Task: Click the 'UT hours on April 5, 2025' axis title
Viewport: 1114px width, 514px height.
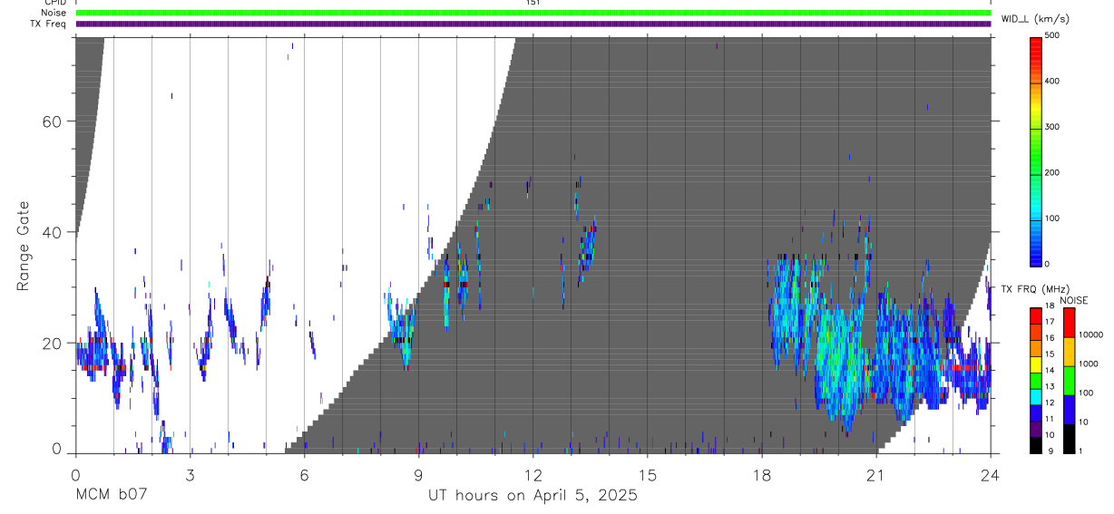Action: pos(533,496)
